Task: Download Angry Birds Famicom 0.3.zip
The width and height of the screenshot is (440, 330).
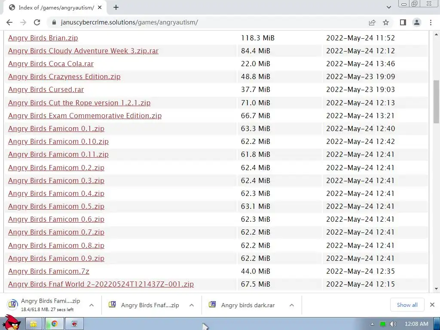Action: pyautogui.click(x=56, y=180)
